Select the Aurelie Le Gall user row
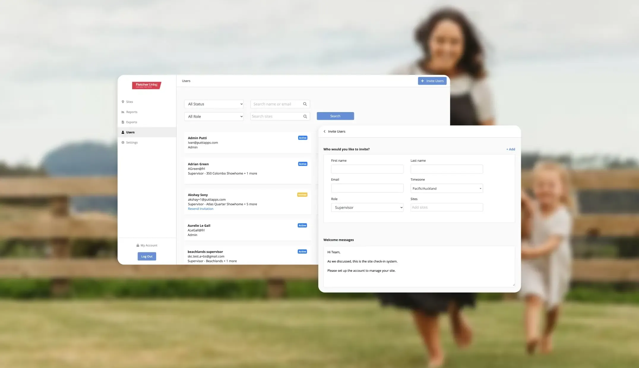 pyautogui.click(x=247, y=230)
